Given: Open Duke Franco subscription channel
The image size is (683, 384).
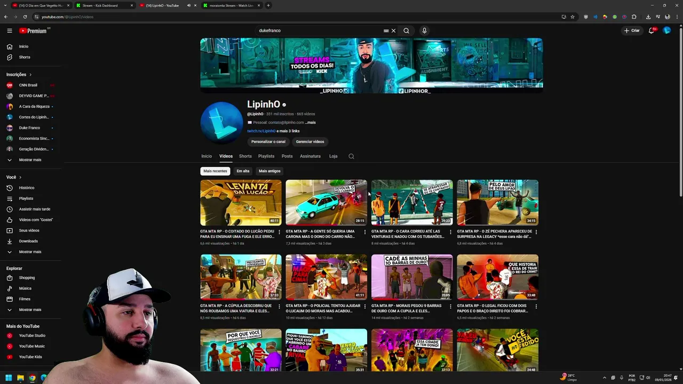Looking at the screenshot, I should 30,128.
